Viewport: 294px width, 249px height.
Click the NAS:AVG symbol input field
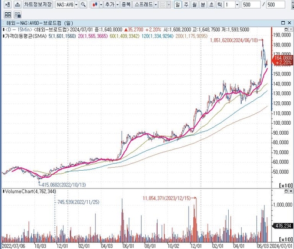[65, 5]
